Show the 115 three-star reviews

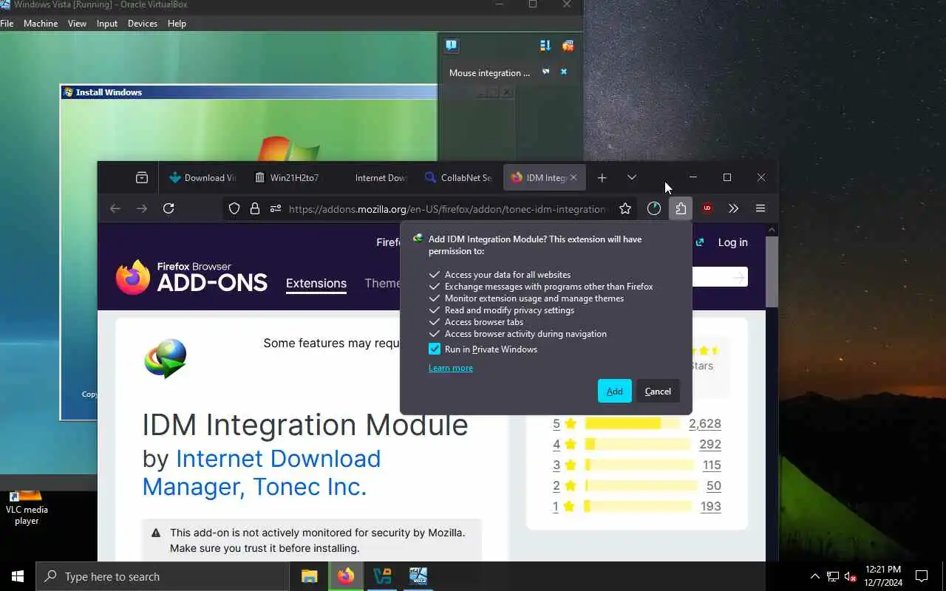712,465
